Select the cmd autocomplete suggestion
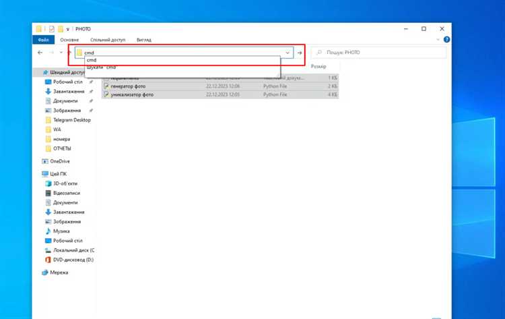 (182, 60)
